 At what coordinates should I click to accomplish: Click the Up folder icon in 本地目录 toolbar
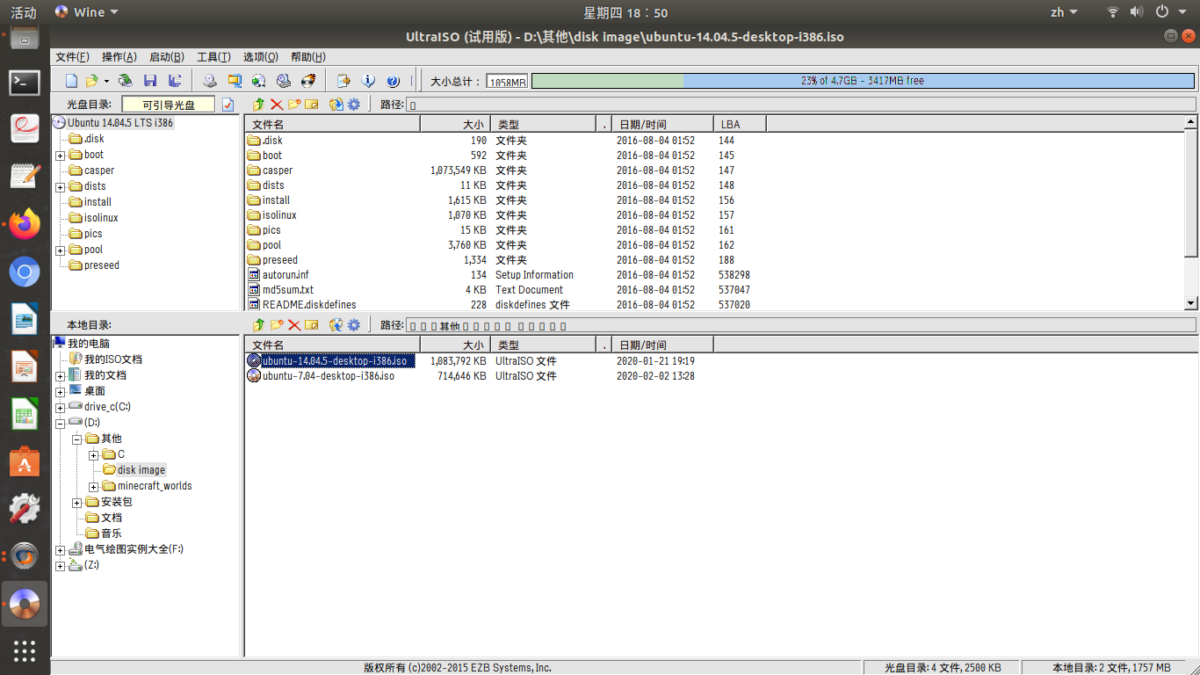(x=258, y=325)
